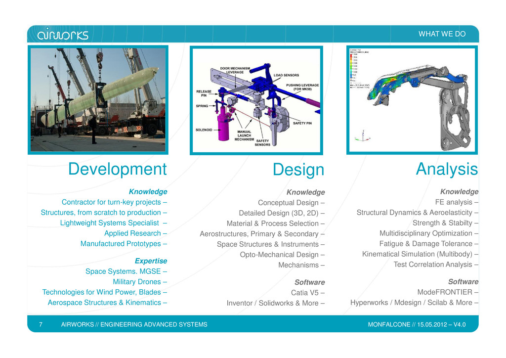The image size is (506, 358).
Task: Click the XYZ axis triad icon
Action: click(x=362, y=136)
